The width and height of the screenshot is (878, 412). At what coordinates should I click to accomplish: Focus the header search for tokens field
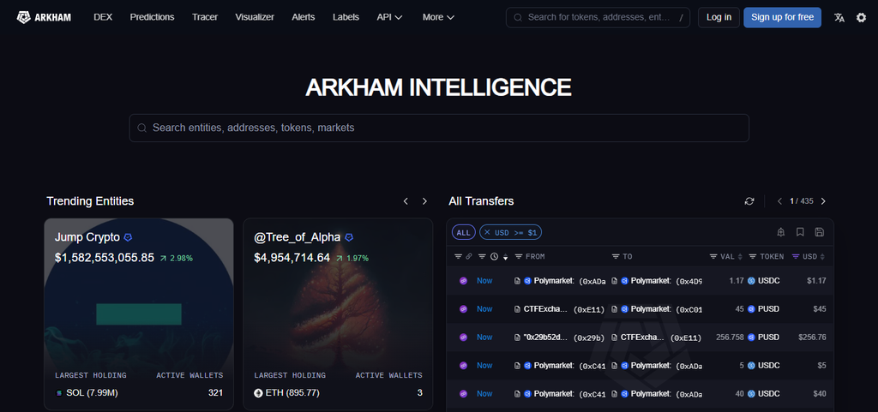(x=598, y=17)
